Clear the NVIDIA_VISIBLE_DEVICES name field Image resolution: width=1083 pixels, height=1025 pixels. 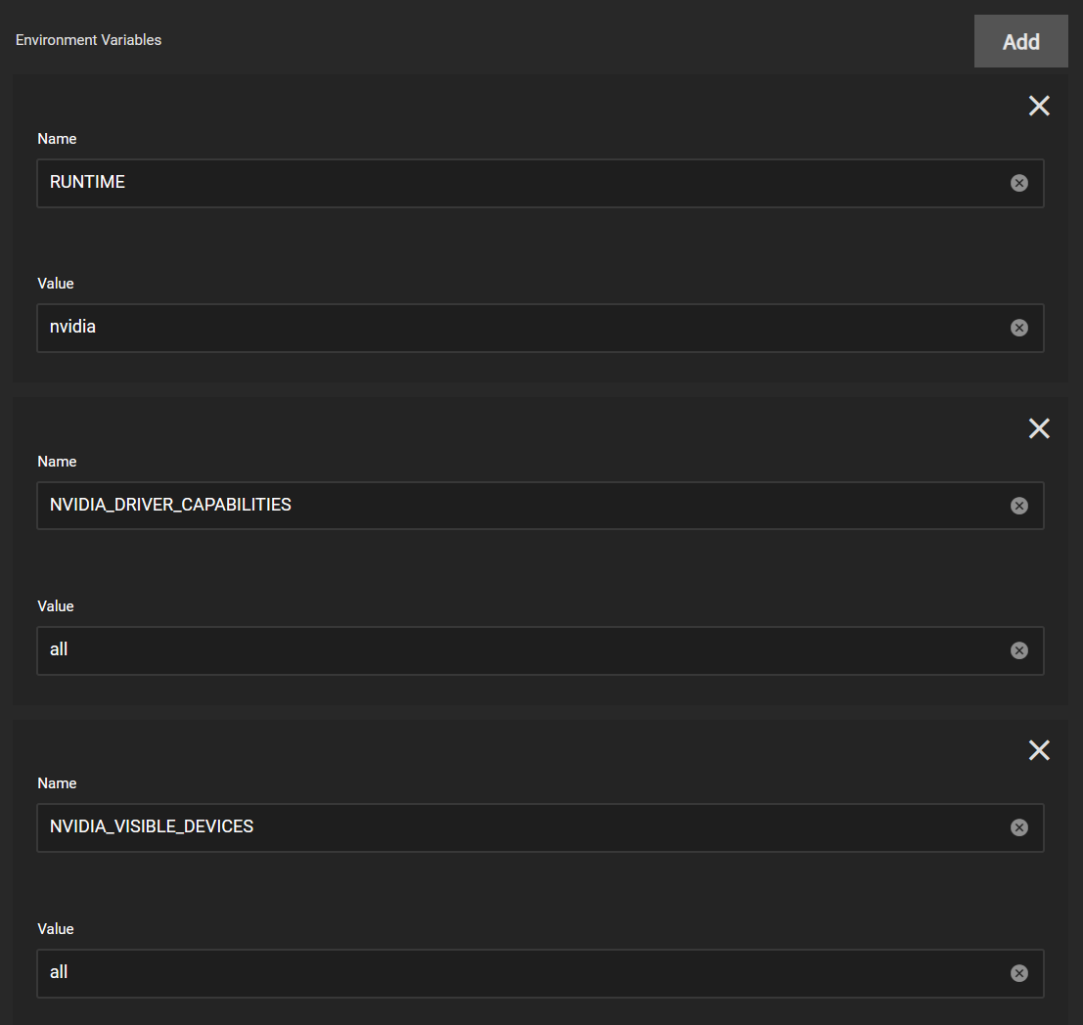pos(1018,827)
